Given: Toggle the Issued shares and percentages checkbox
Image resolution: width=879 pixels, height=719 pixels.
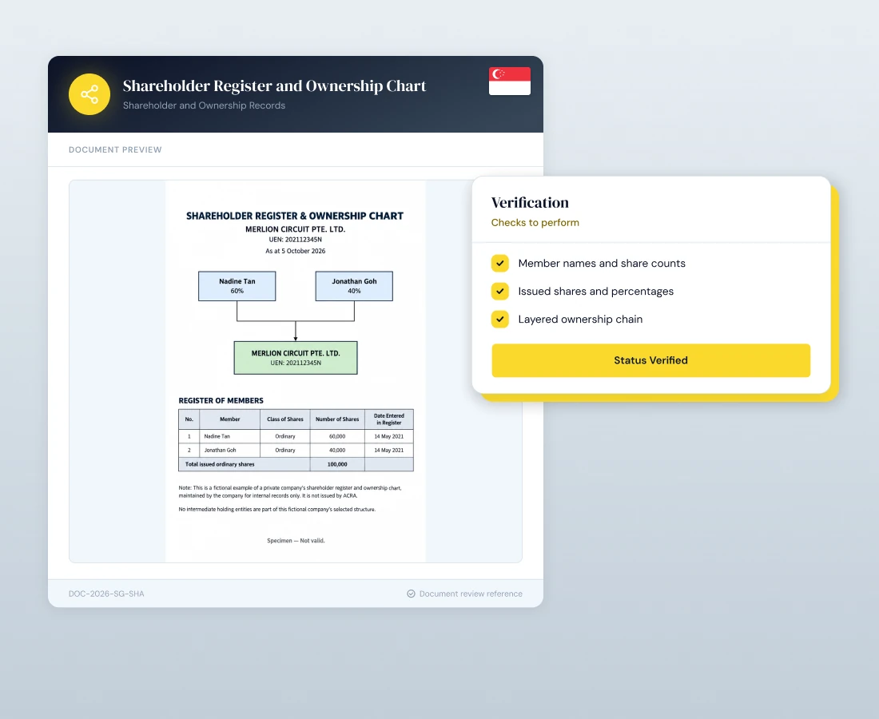Looking at the screenshot, I should click(x=500, y=291).
